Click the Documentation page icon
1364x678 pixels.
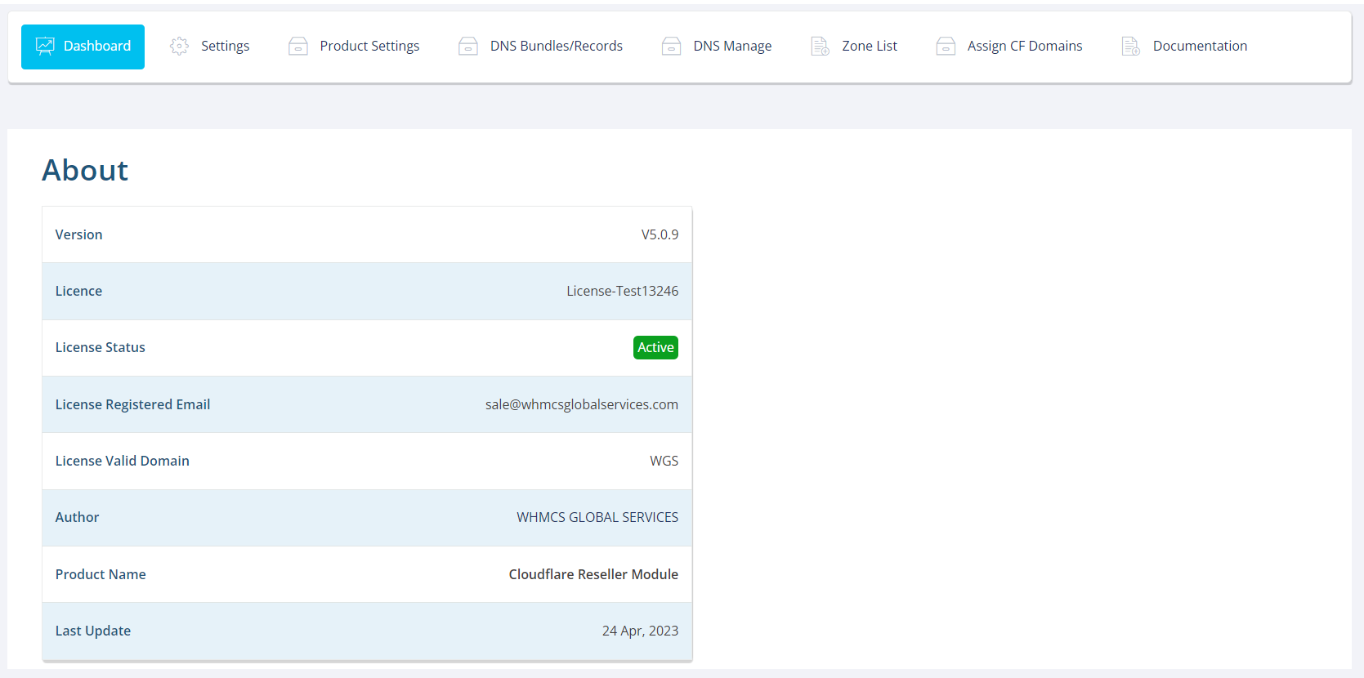(1131, 47)
